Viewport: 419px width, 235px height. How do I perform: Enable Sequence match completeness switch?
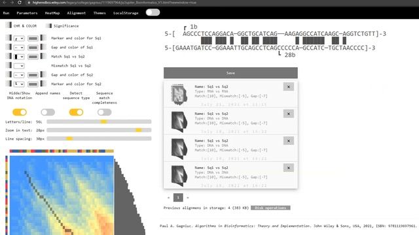(105, 112)
